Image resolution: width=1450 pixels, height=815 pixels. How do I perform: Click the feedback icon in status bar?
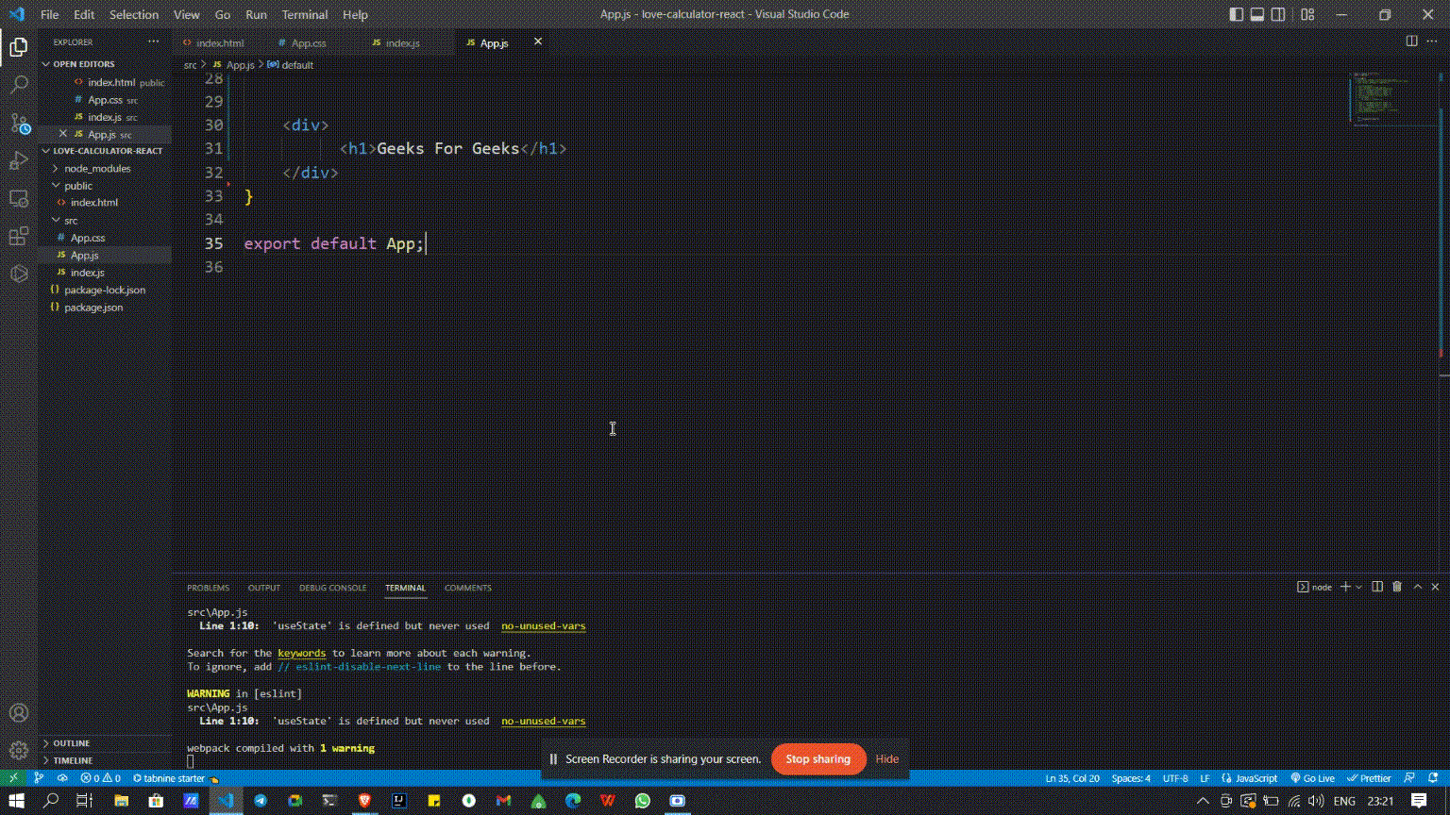[1409, 778]
